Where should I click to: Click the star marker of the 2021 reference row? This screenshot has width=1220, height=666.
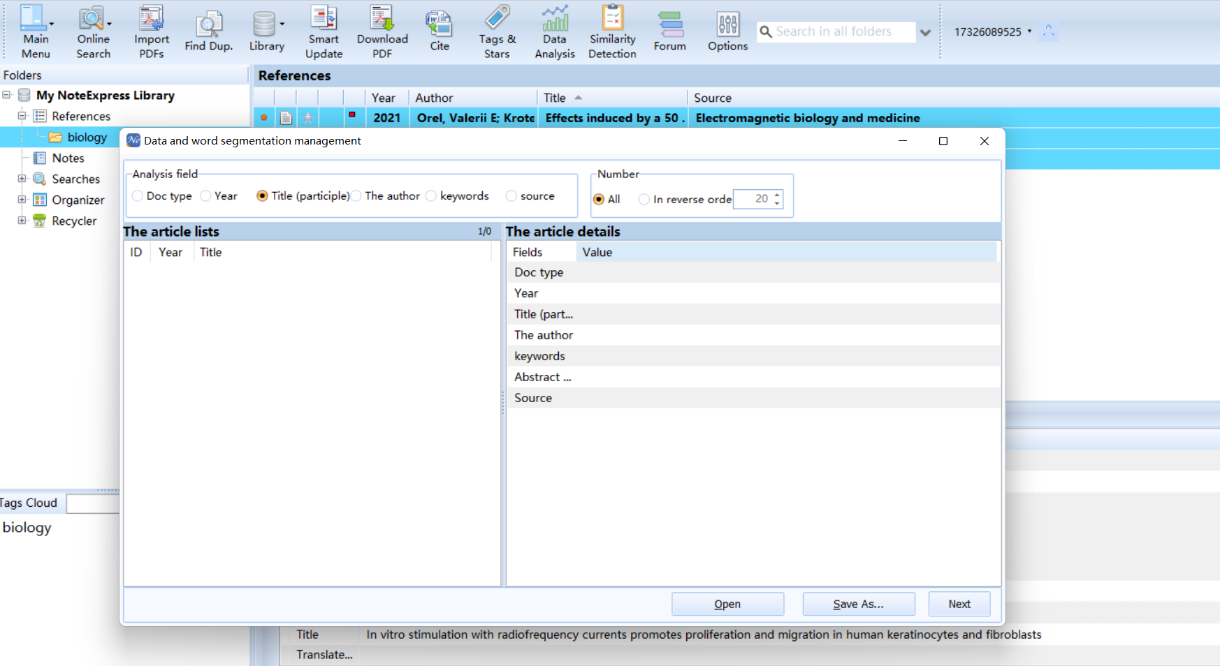pos(307,118)
